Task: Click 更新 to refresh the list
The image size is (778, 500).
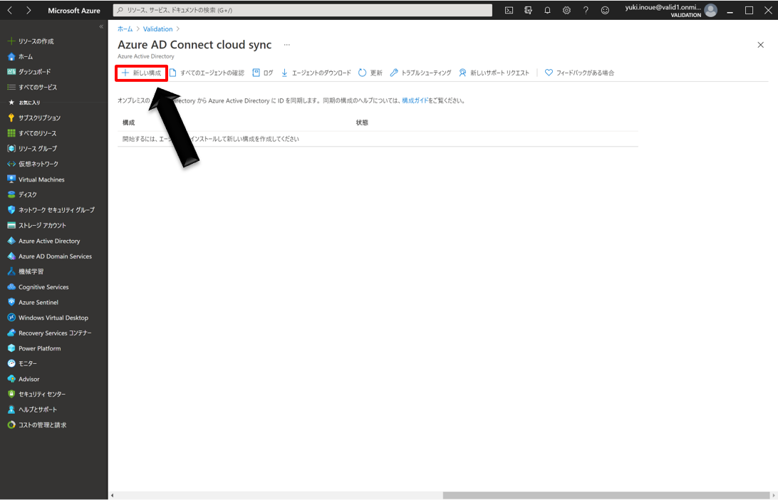Action: pos(370,73)
